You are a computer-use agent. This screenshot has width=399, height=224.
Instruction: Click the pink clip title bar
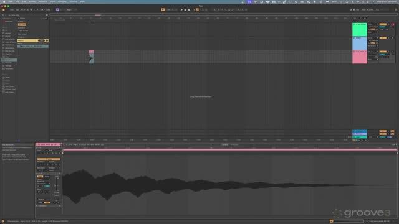click(49, 145)
